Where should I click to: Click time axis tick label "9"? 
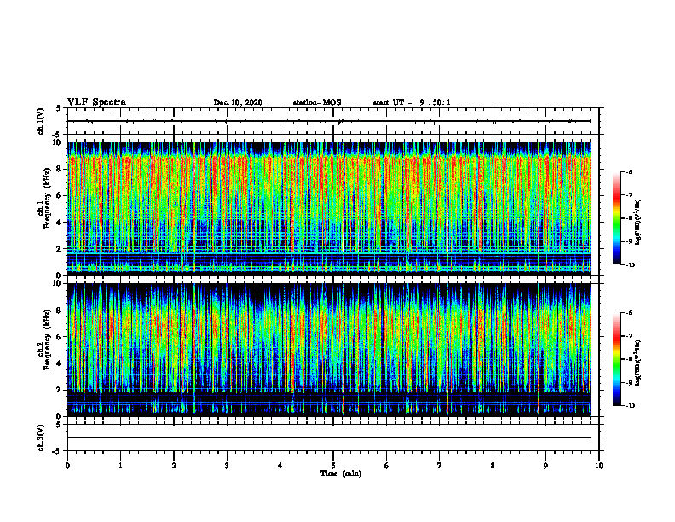tap(545, 466)
